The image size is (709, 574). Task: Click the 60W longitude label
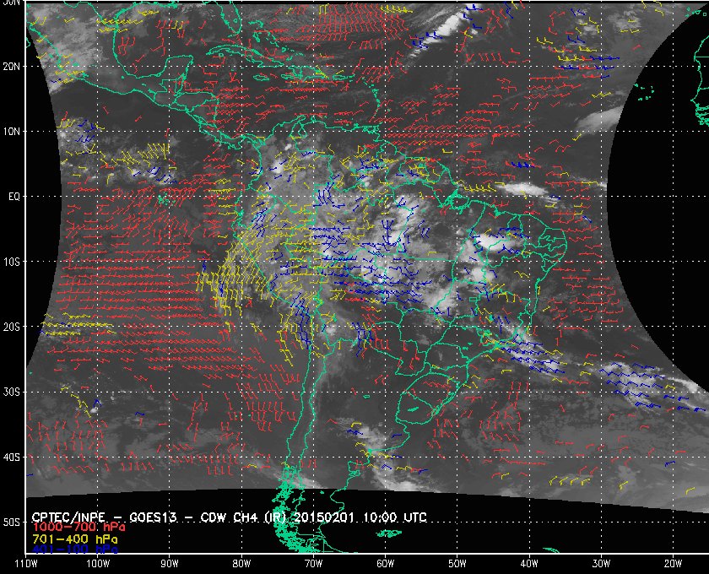385,564
